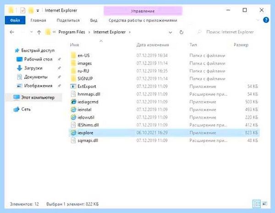
Task: Sort by the Размер column header
Action: 241,45
